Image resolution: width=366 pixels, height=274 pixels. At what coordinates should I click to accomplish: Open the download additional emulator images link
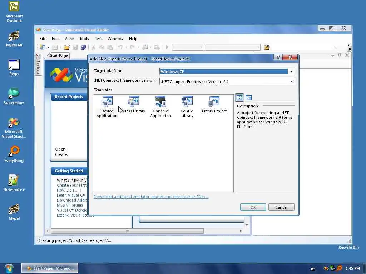[x=151, y=197]
